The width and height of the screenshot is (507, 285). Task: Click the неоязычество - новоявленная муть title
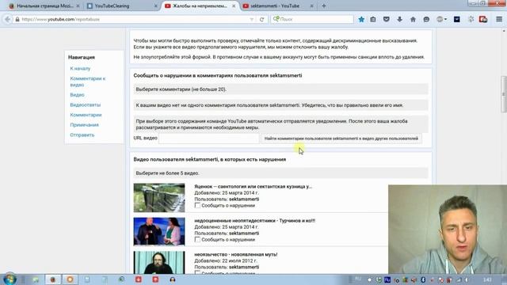coord(236,254)
